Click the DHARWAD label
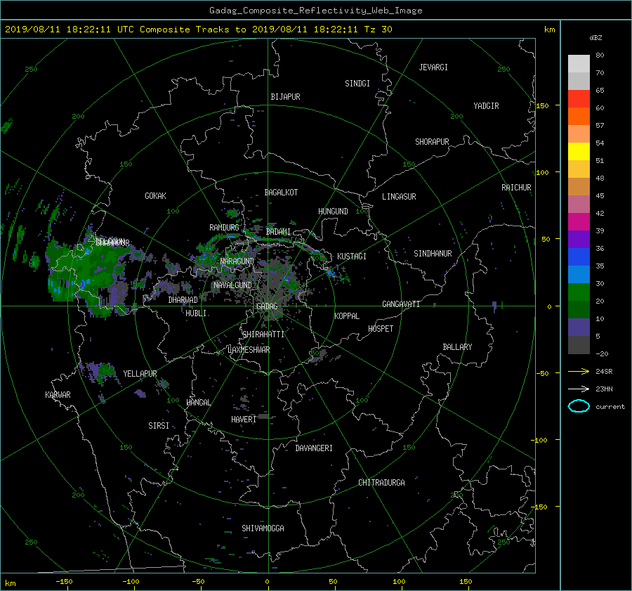632x591 pixels. point(183,300)
